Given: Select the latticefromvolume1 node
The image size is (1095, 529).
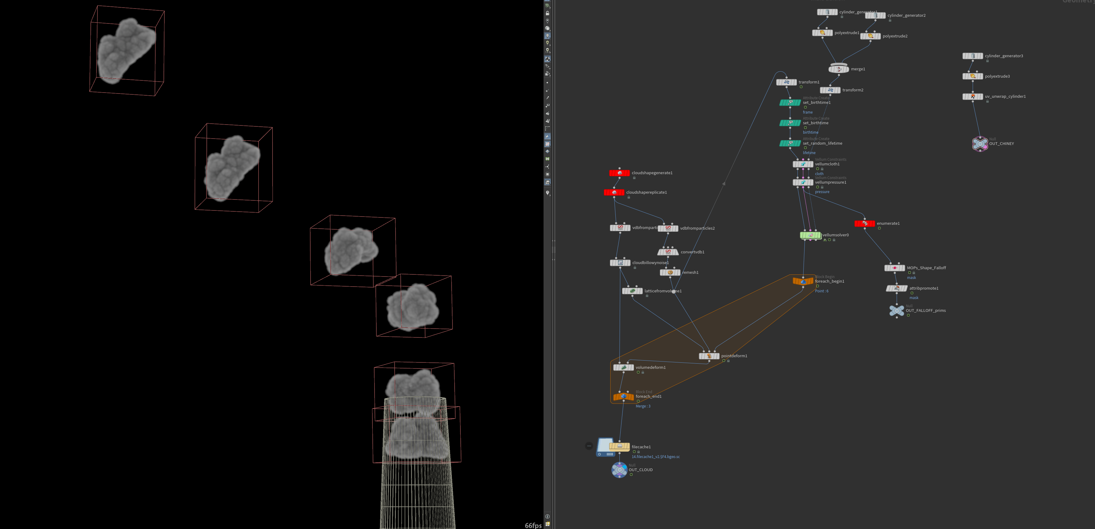Looking at the screenshot, I should click(x=632, y=291).
